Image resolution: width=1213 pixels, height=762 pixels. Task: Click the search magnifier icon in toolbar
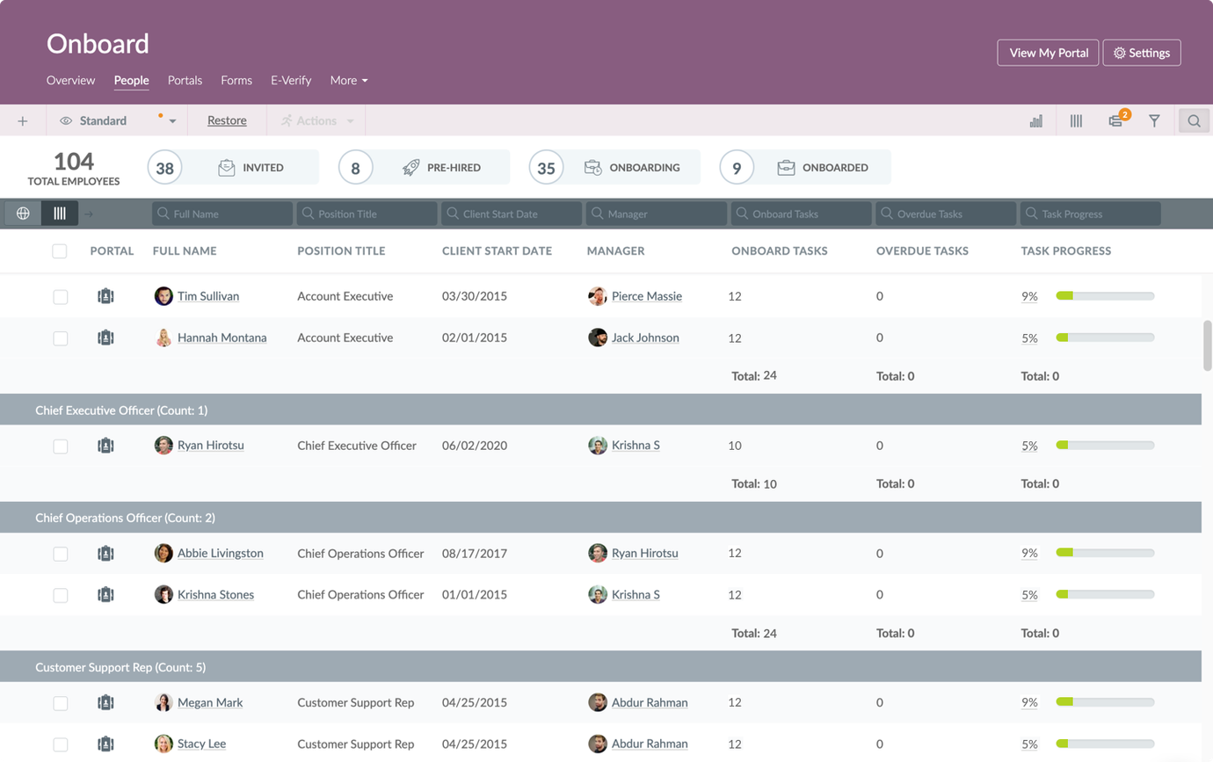coord(1194,121)
